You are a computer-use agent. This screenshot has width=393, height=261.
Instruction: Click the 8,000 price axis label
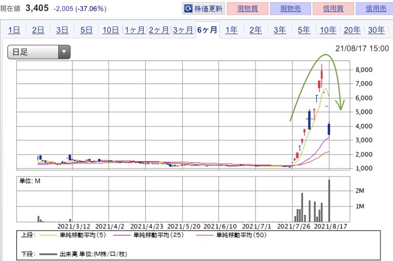coord(364,69)
